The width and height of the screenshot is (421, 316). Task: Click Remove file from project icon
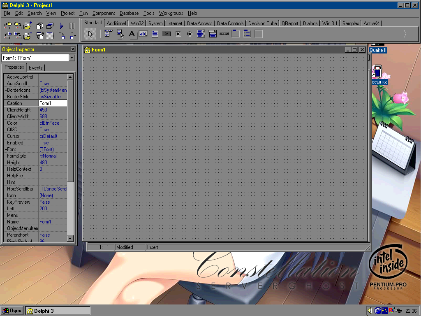coord(28,35)
